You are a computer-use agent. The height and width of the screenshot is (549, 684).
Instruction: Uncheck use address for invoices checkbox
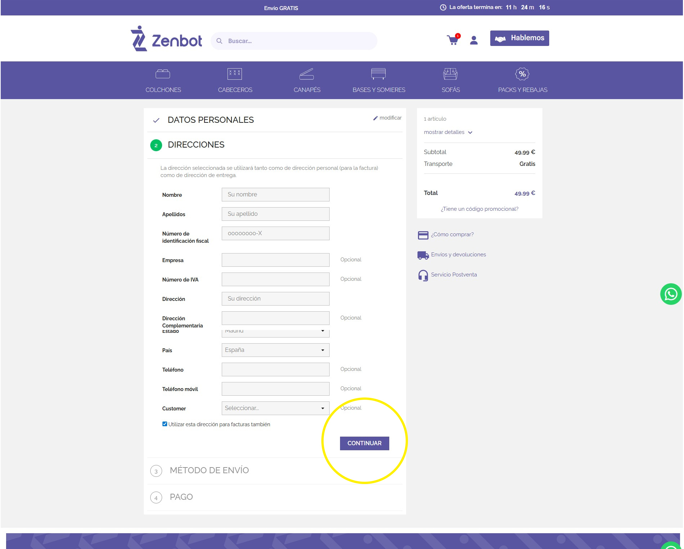coord(165,424)
